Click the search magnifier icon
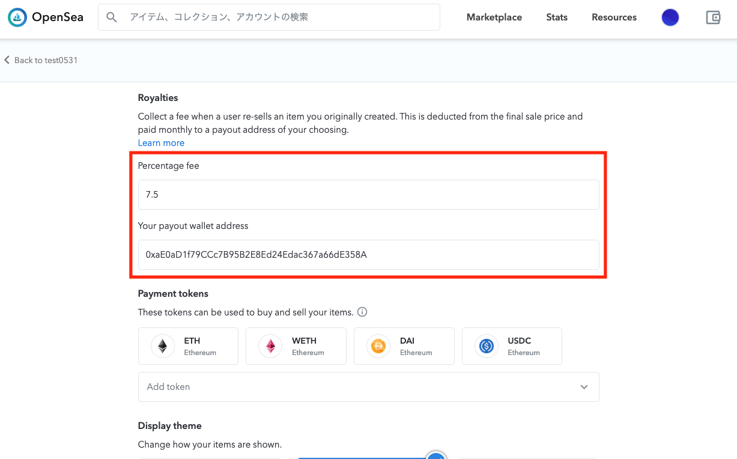The height and width of the screenshot is (459, 737). (112, 17)
